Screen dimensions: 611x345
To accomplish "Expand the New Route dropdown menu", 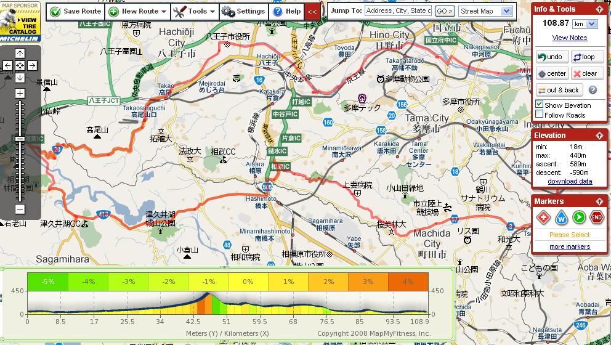I will 137,11.
